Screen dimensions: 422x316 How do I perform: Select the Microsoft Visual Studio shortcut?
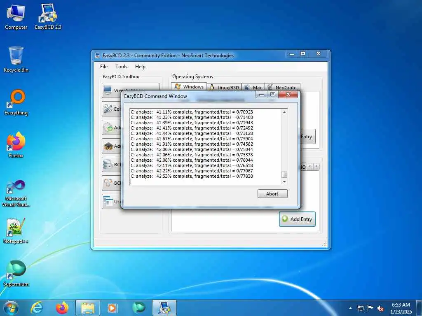point(16,193)
